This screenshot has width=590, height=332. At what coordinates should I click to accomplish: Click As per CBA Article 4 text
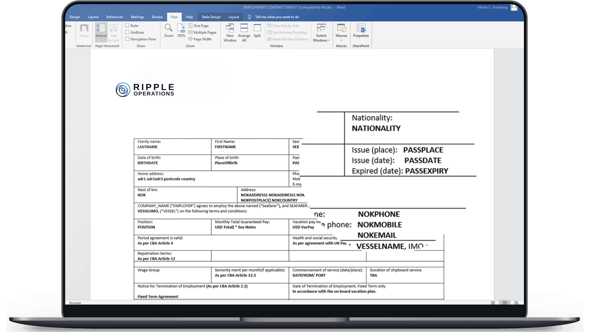(x=155, y=243)
